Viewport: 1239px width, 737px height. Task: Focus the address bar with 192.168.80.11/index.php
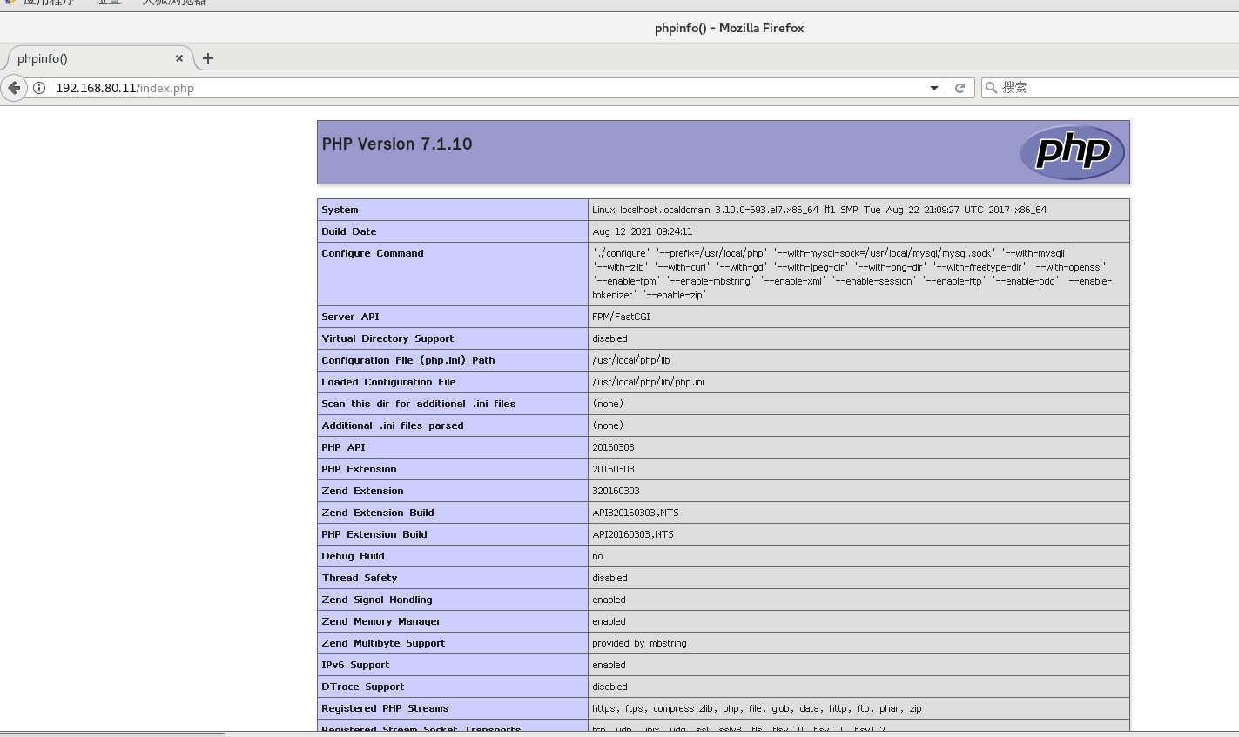[488, 88]
